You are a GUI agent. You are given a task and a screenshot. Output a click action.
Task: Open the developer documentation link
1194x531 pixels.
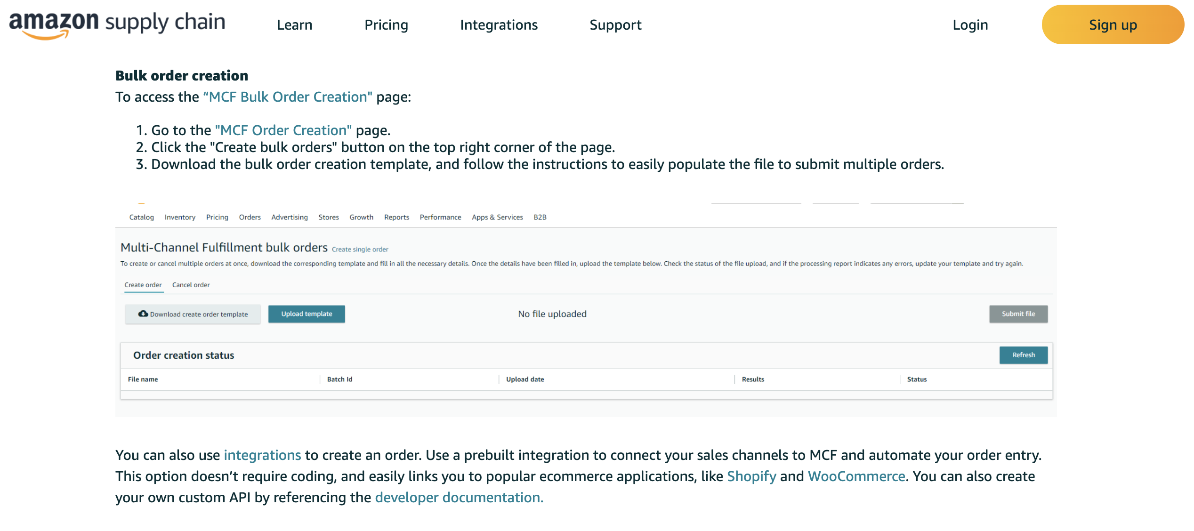click(x=459, y=498)
